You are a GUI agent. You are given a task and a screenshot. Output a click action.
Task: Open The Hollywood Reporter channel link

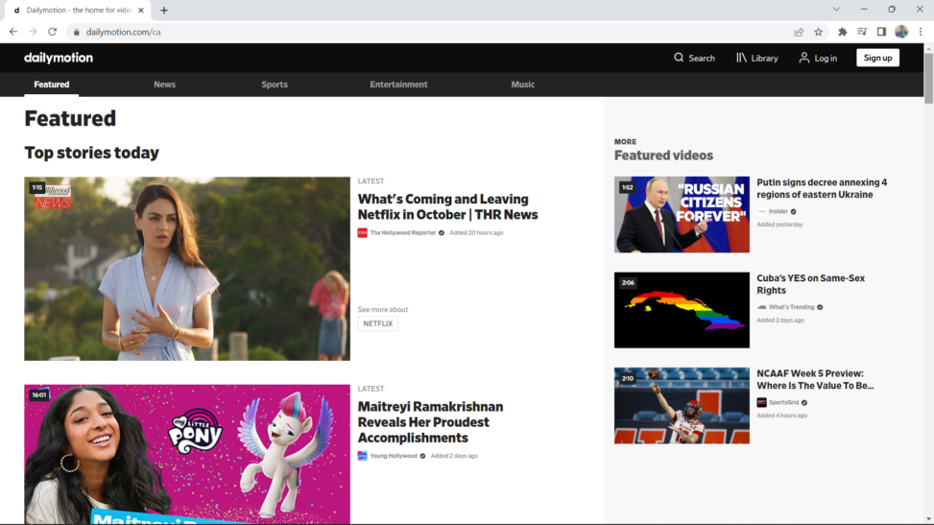pyautogui.click(x=402, y=233)
